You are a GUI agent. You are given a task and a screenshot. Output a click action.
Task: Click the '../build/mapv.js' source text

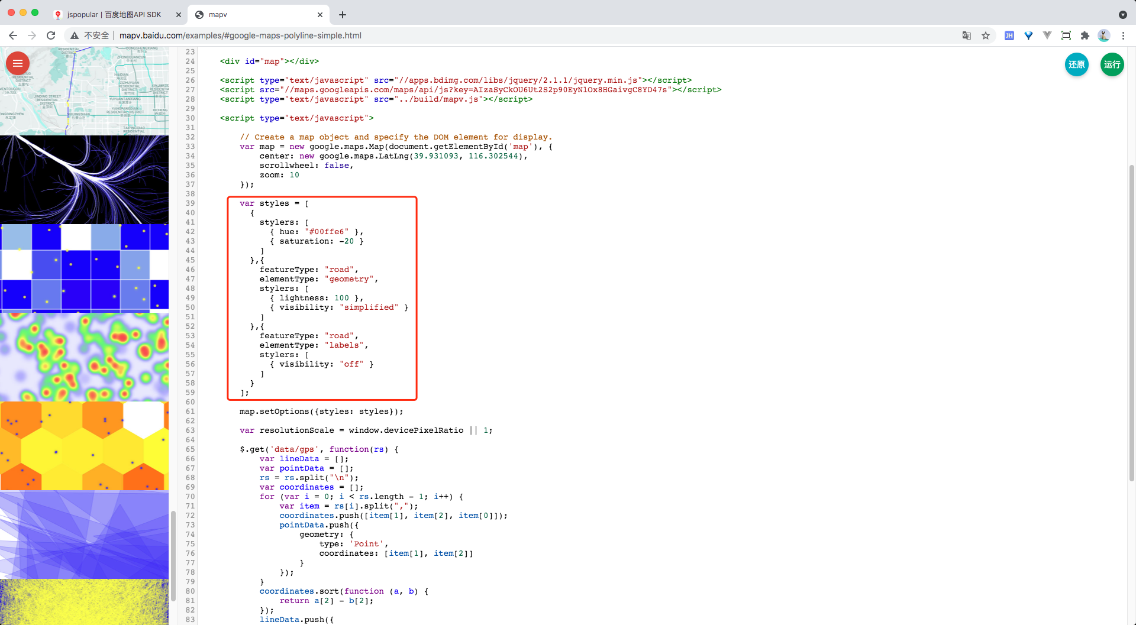tap(438, 99)
